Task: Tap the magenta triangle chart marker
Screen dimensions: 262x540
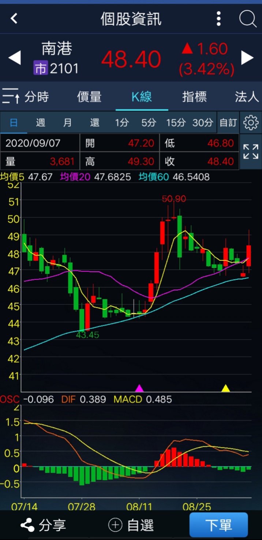Action: click(139, 388)
